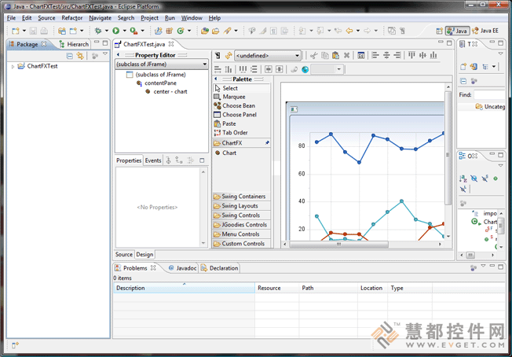The image size is (512, 357).
Task: Click the Run button in the main toolbar
Action: coord(116,31)
